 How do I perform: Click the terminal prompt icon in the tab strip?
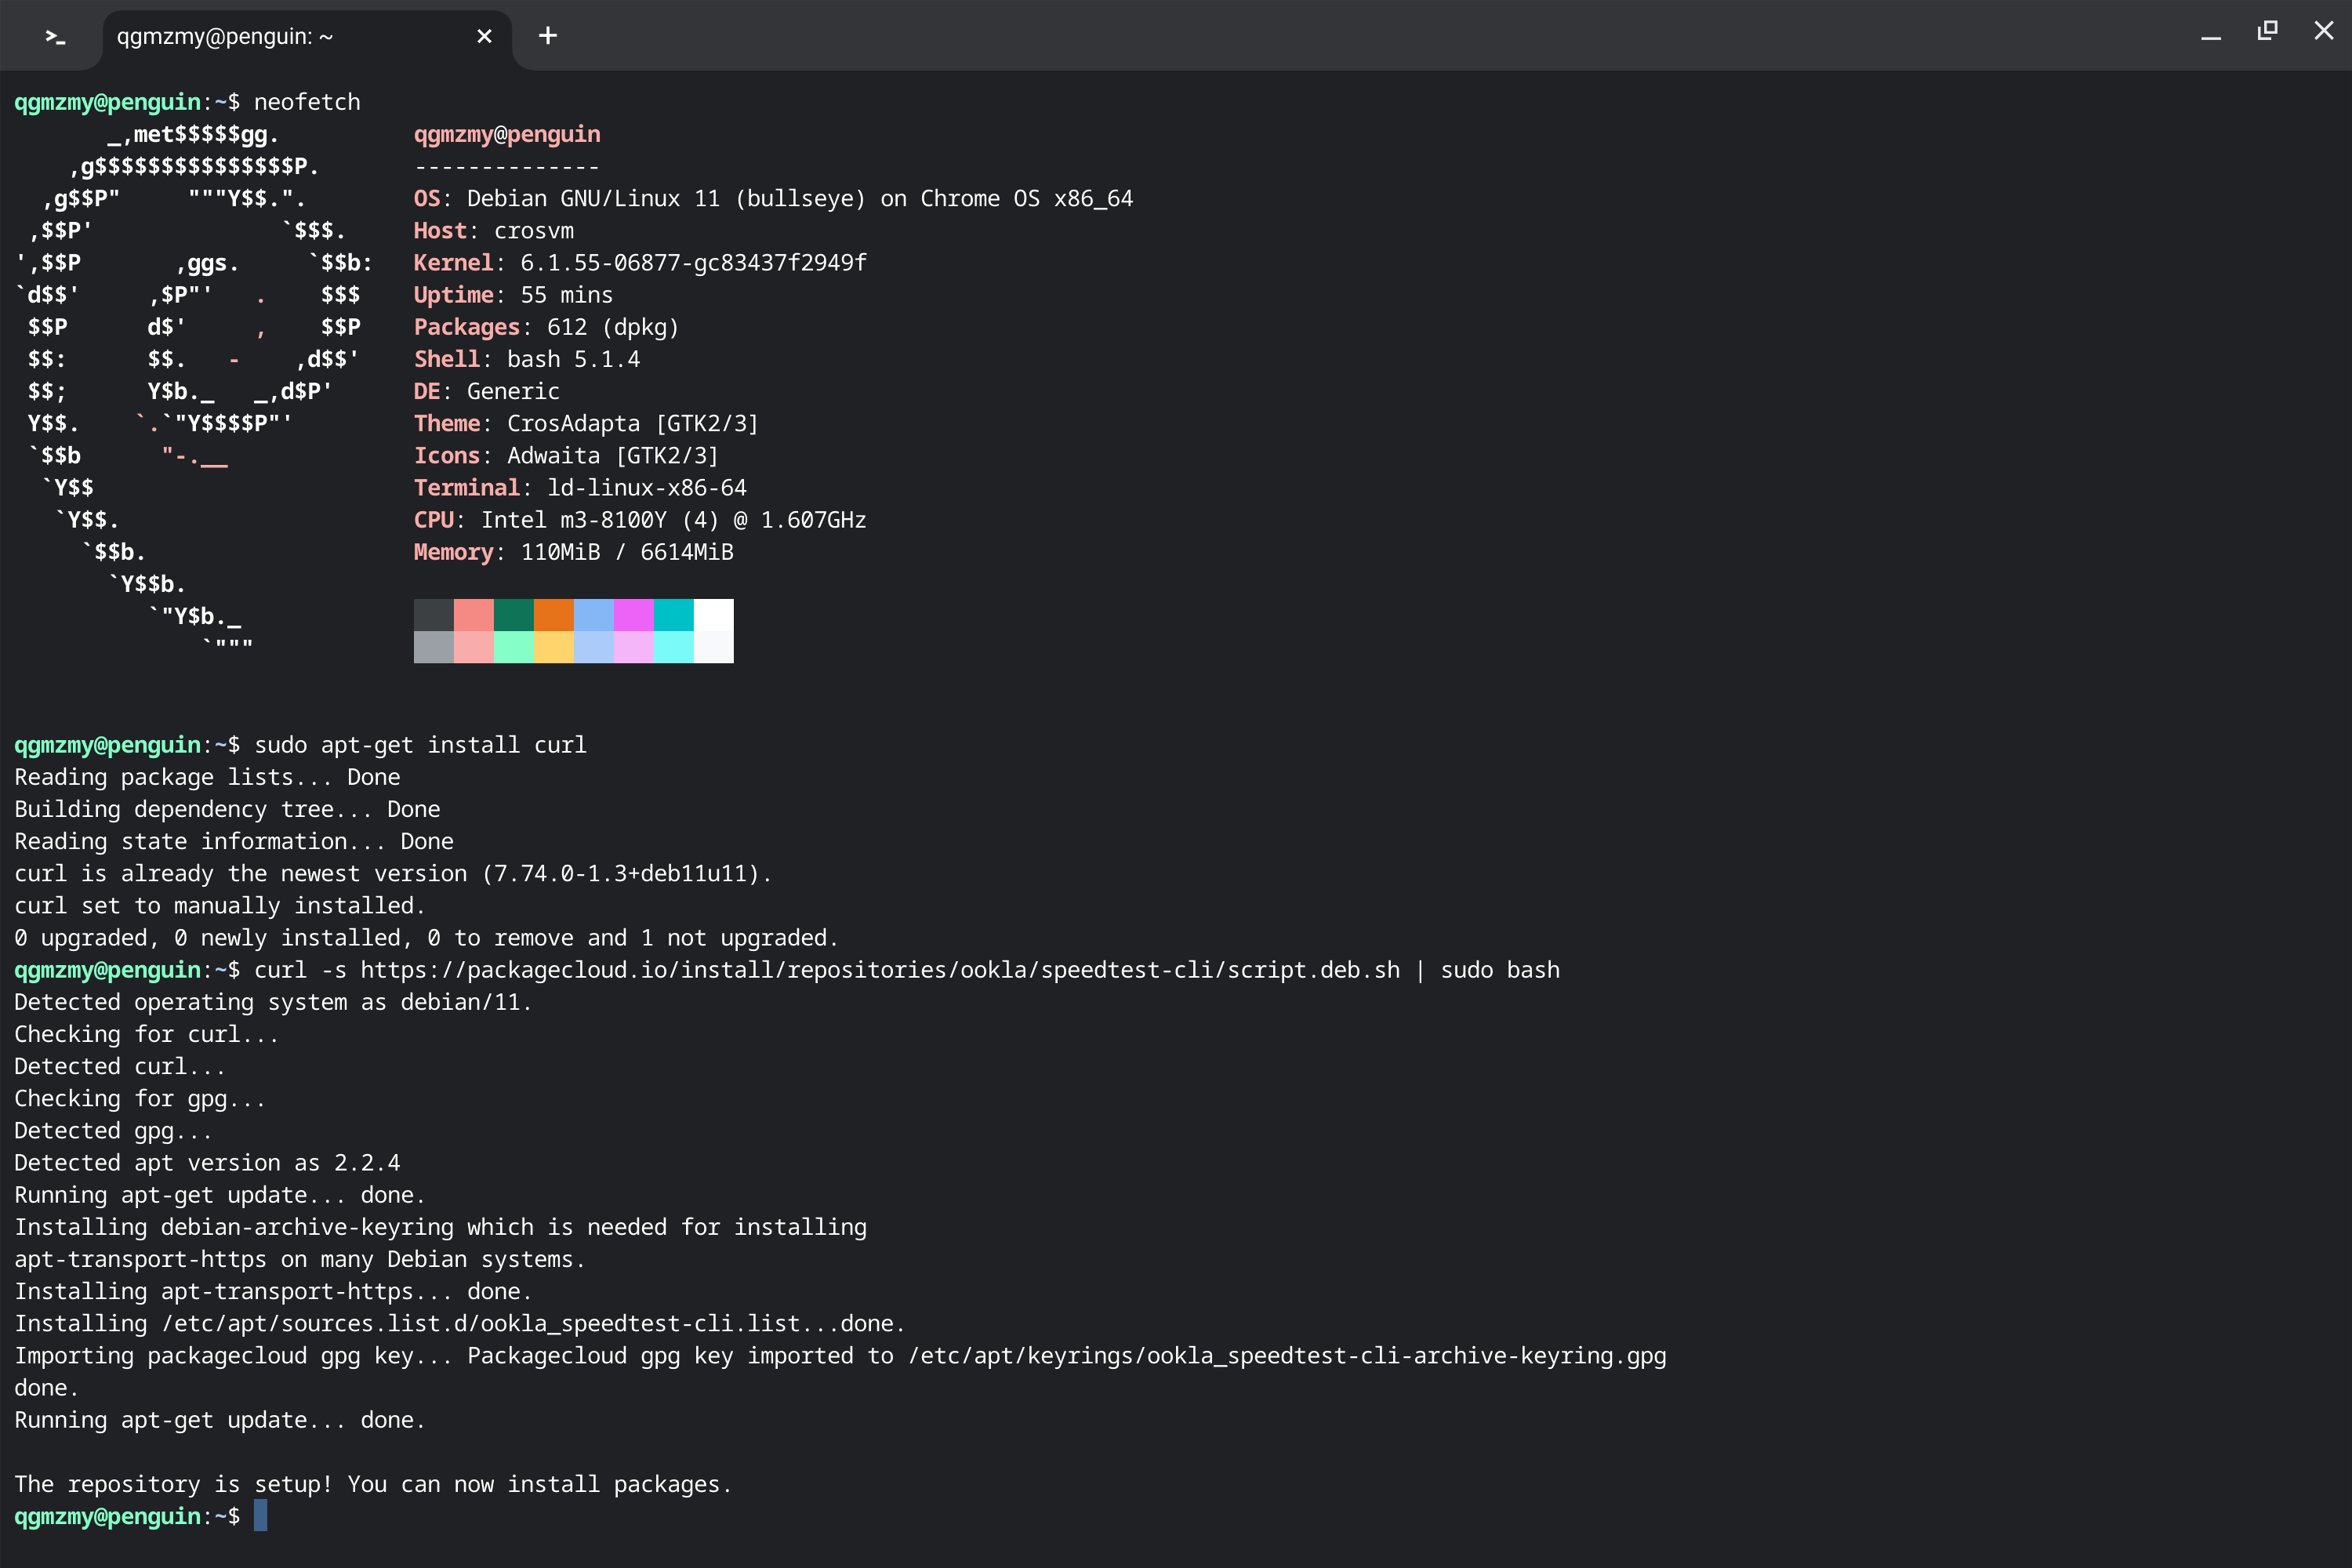point(55,37)
